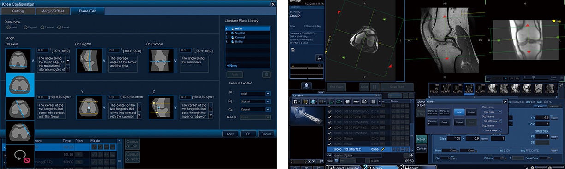Viewport: 565px width, 169px height.
Task: Switch to the Margin/Offset tab
Action: 53,11
